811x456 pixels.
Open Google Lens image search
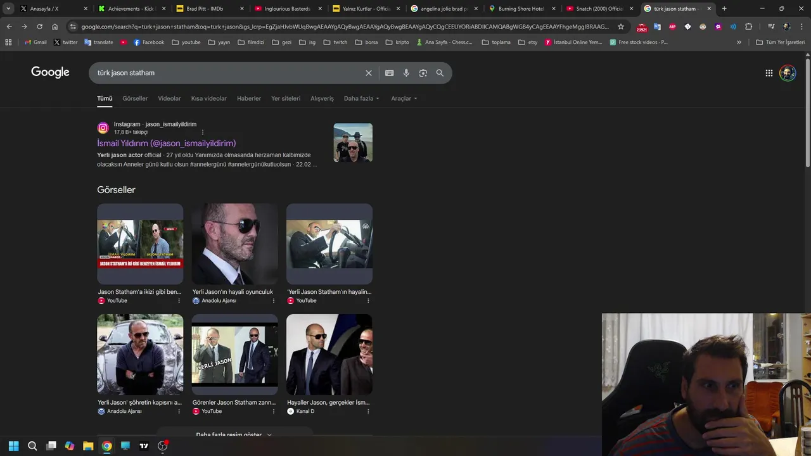coord(423,73)
